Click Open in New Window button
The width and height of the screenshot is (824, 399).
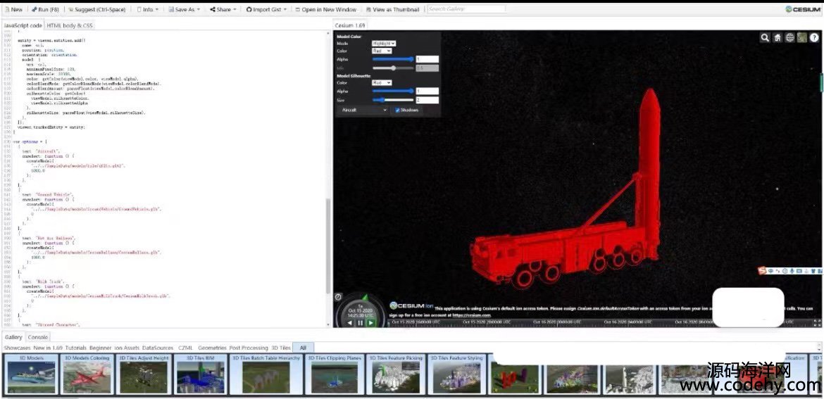(x=327, y=10)
